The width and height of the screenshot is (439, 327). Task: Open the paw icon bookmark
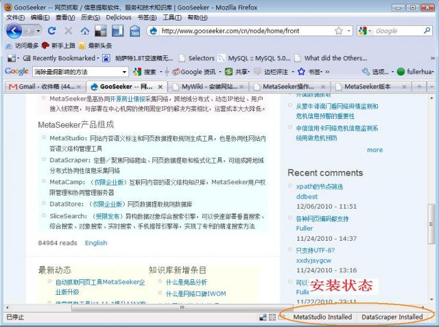(x=106, y=58)
